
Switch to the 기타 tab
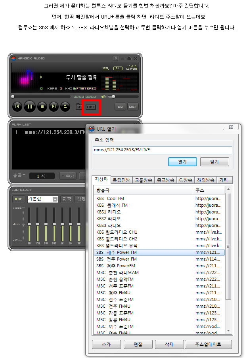coord(224,180)
